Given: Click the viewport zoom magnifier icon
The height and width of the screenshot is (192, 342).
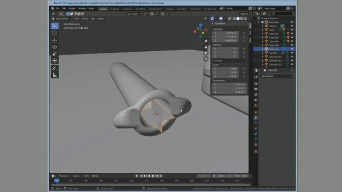Looking at the screenshot, I should pyautogui.click(x=206, y=41).
